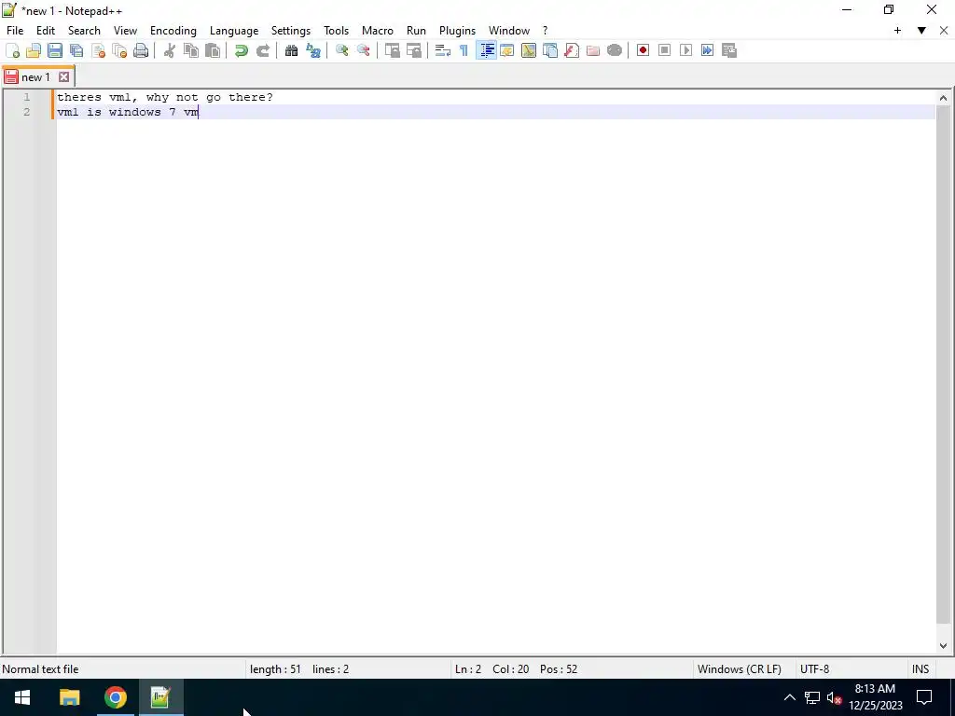Open Google Chrome from taskbar
This screenshot has height=716, width=955.
click(115, 697)
